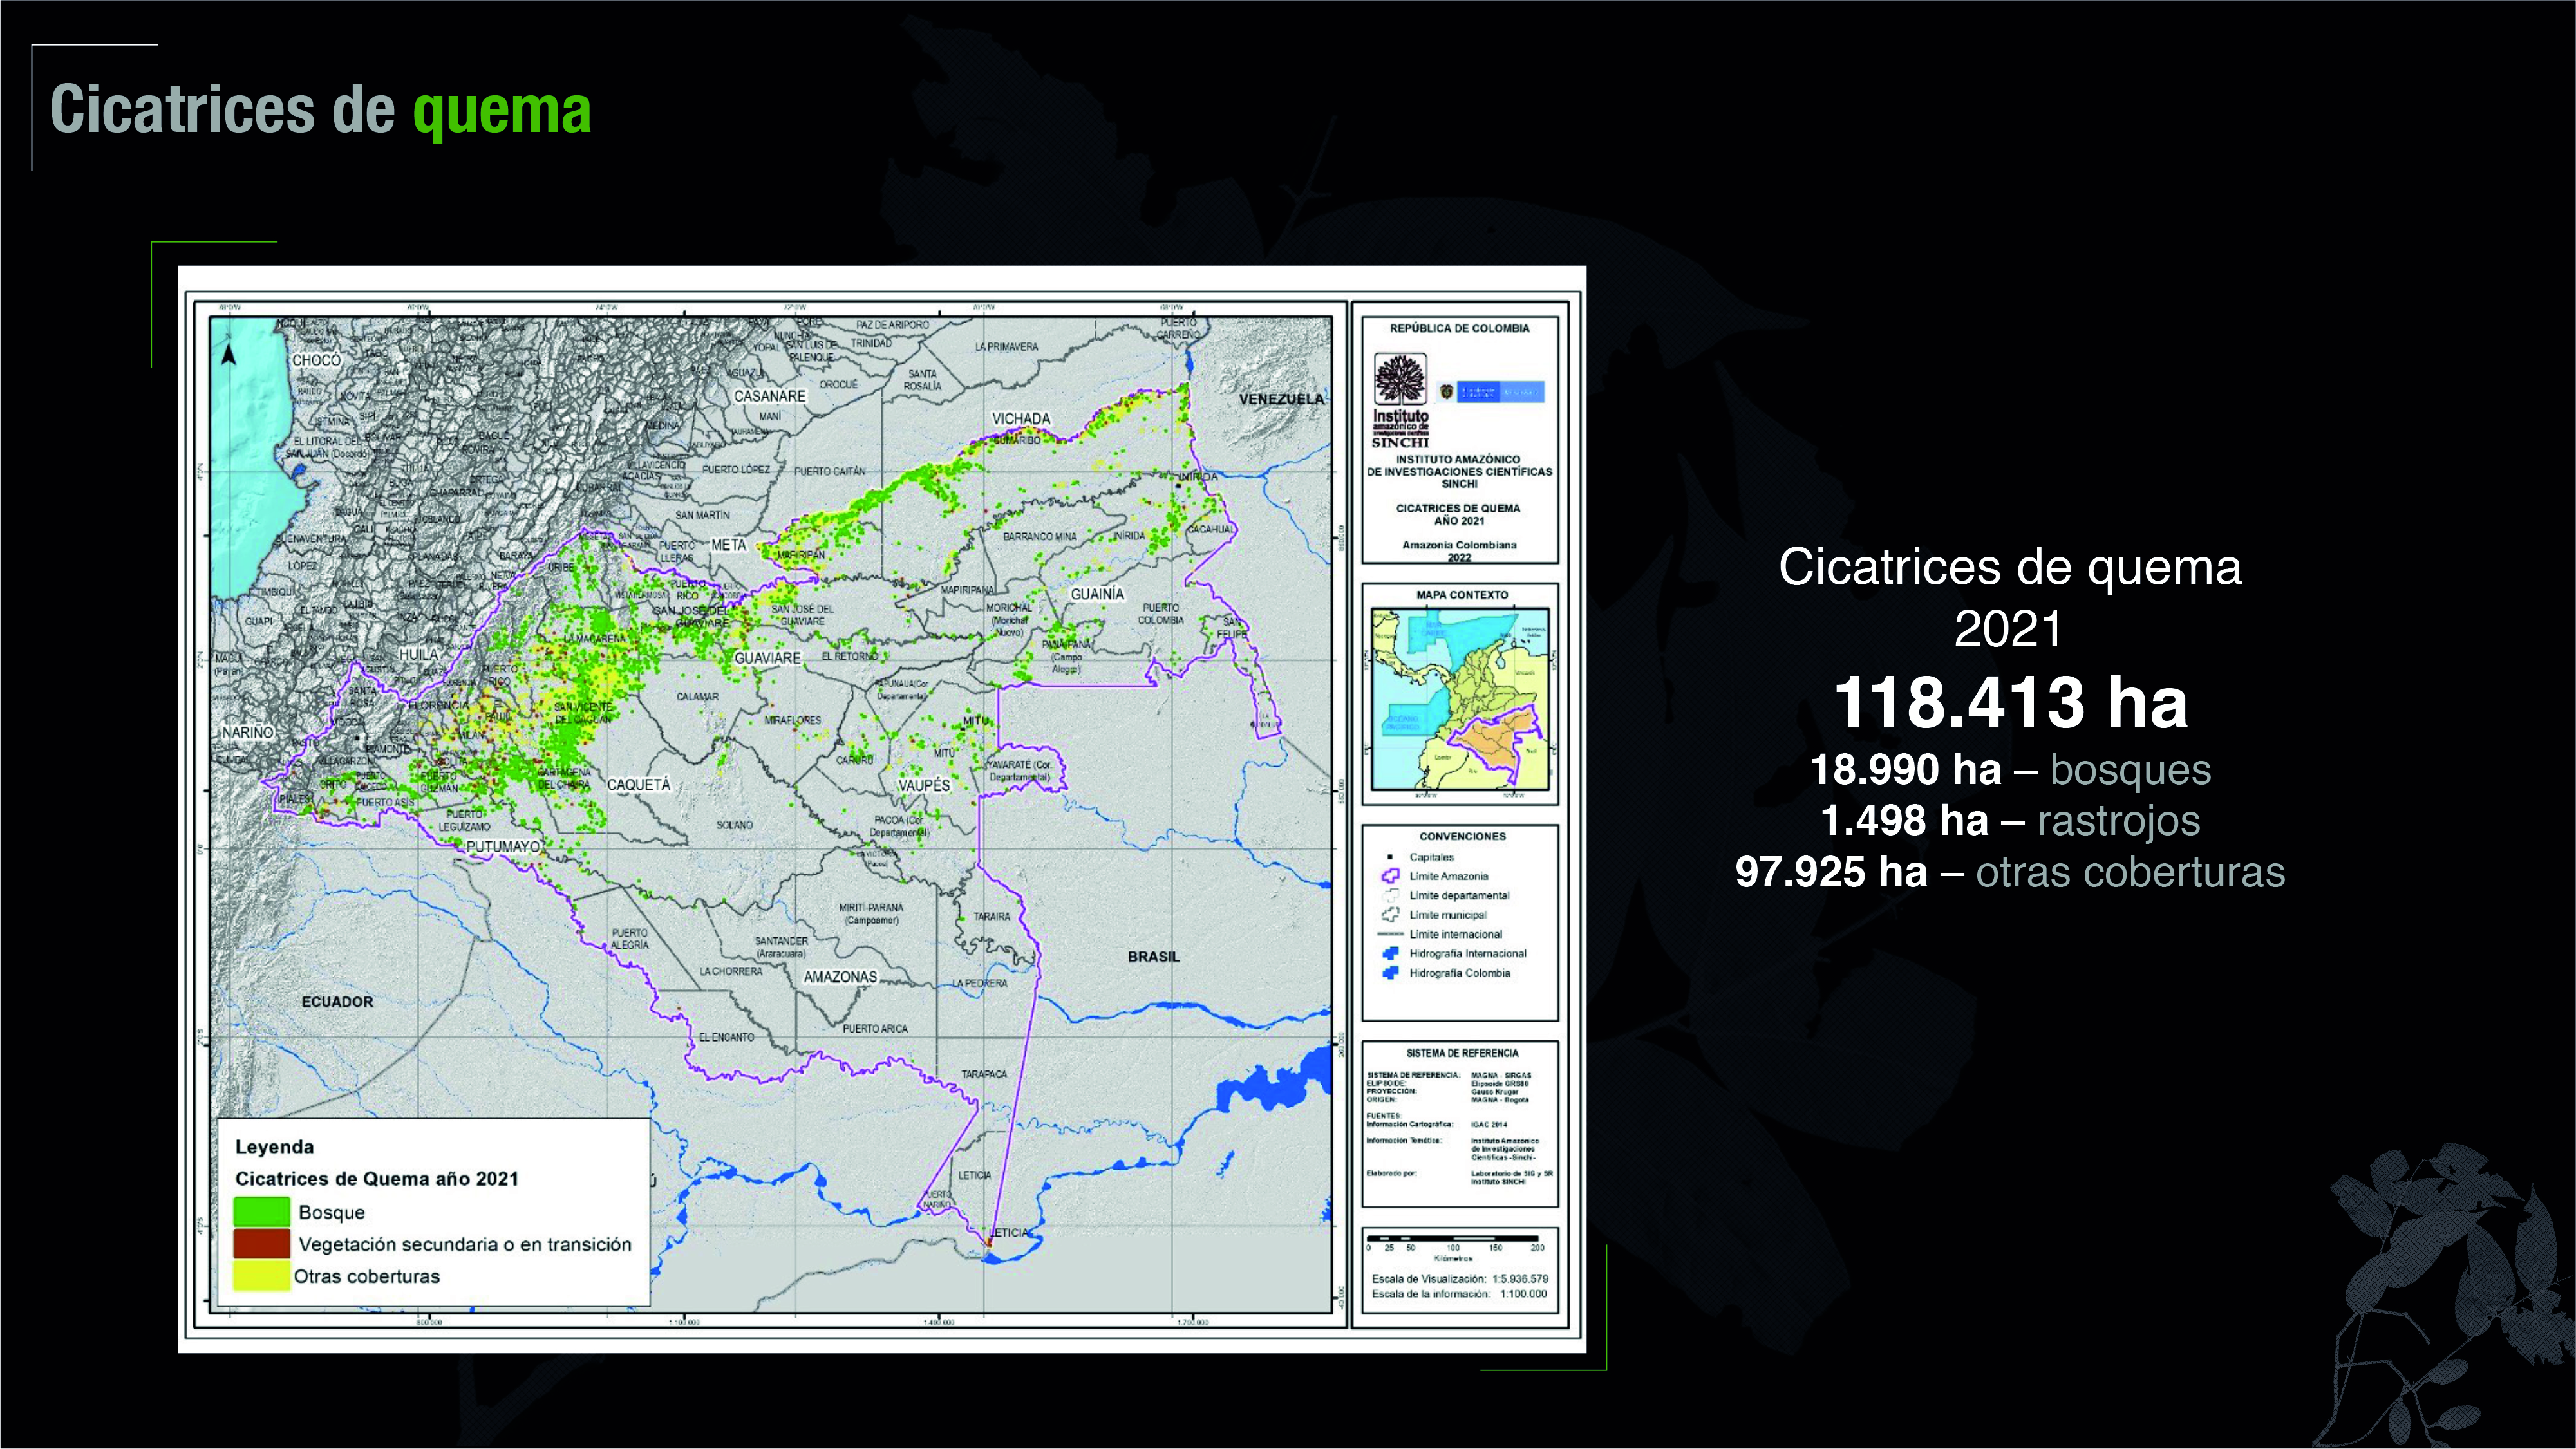Image resolution: width=2576 pixels, height=1449 pixels.
Task: Click 'Cicatrices de Quema año 2021' legend subtitle
Action: click(x=377, y=1179)
